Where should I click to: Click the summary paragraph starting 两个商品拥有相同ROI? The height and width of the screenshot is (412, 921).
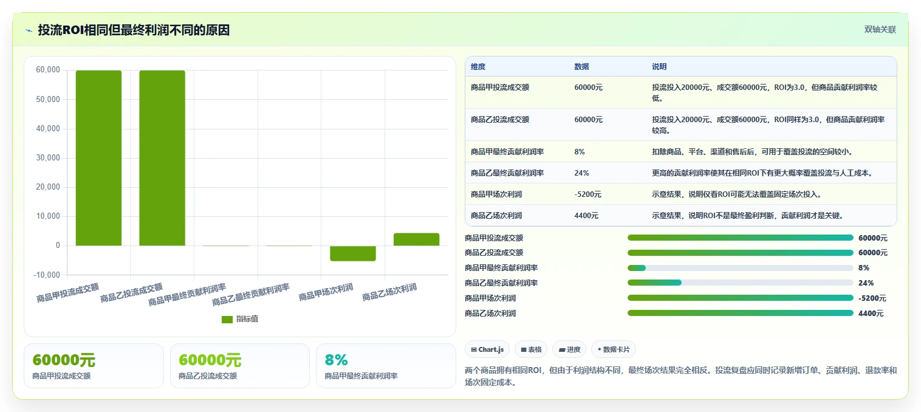click(x=680, y=376)
